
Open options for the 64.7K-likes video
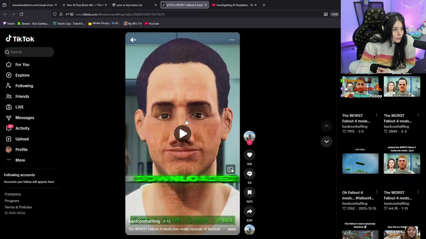click(418, 192)
